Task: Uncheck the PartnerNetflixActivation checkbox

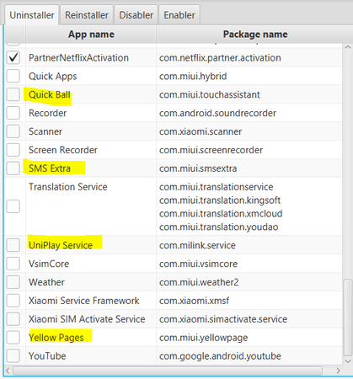Action: click(x=13, y=58)
